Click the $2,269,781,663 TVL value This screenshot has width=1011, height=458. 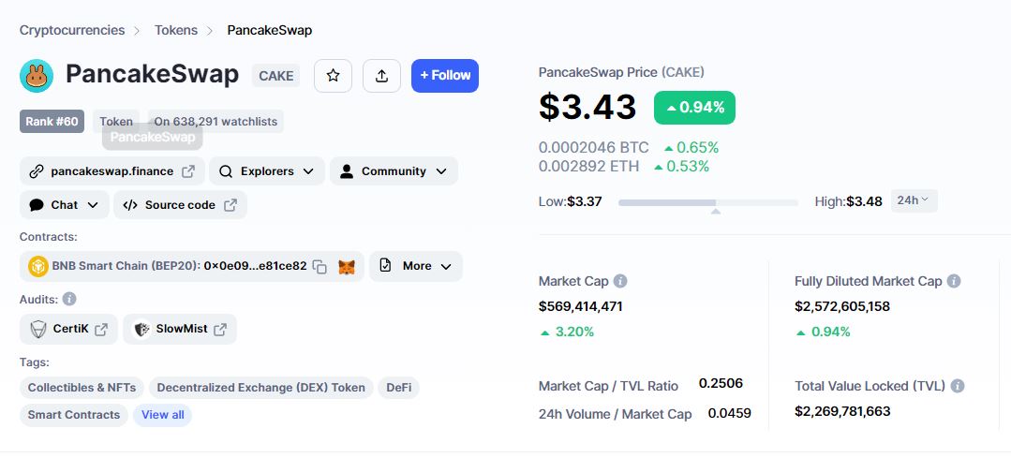[x=842, y=411]
